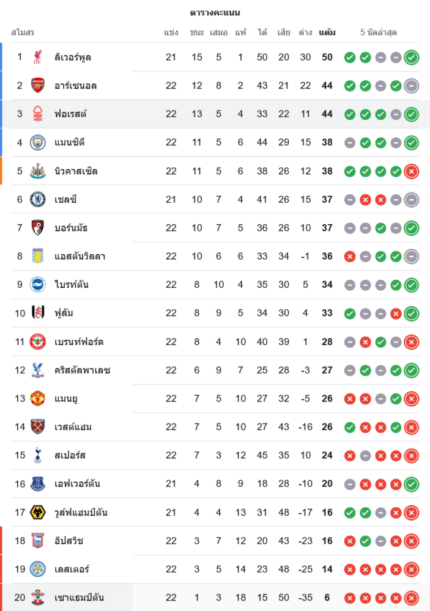Click the Tottenham Spurs crest icon
The width and height of the screenshot is (430, 611).
click(x=38, y=455)
